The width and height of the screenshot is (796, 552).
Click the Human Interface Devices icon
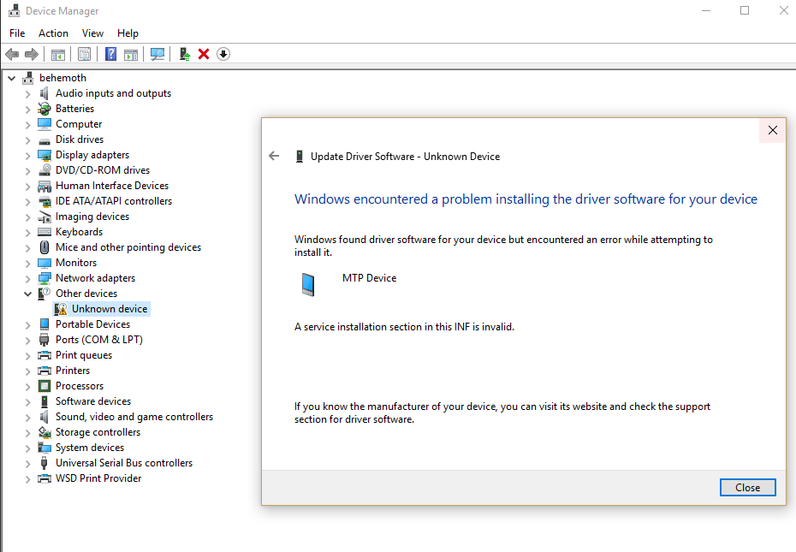tap(45, 186)
